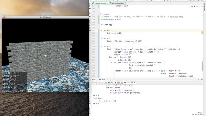Click the soft-wrap lines icon in REPL toolbar
The height and width of the screenshot is (116, 206).
(106, 83)
